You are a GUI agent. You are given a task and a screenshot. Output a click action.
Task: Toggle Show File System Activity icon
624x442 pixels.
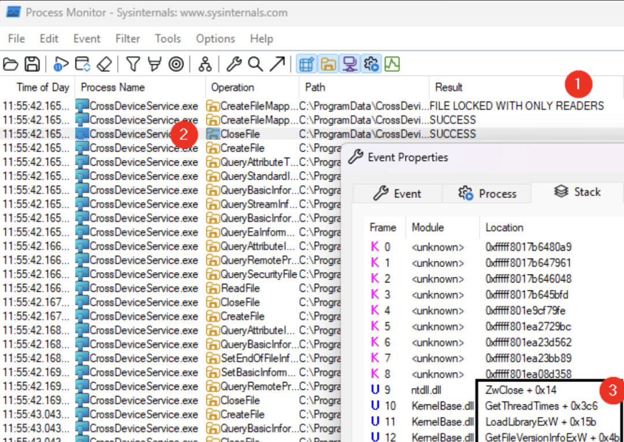click(328, 64)
